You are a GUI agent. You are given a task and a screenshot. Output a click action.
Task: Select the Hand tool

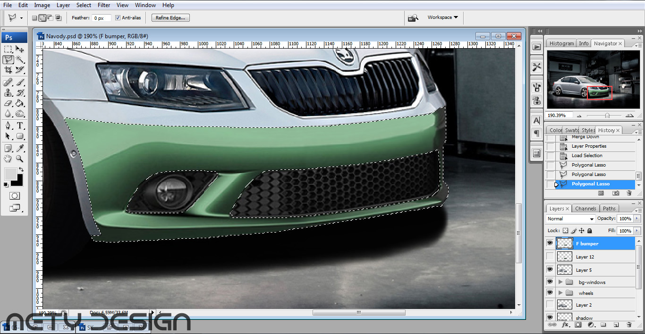click(8, 159)
